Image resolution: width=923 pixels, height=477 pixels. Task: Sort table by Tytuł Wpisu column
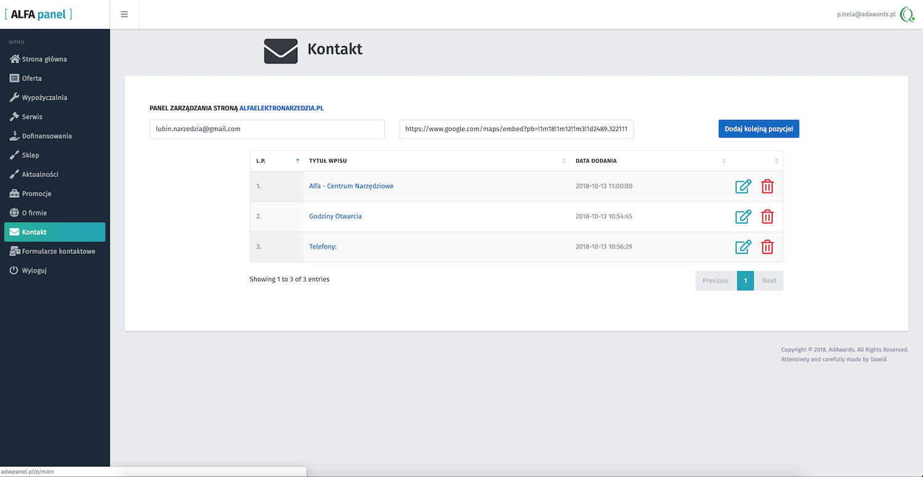[x=437, y=161]
